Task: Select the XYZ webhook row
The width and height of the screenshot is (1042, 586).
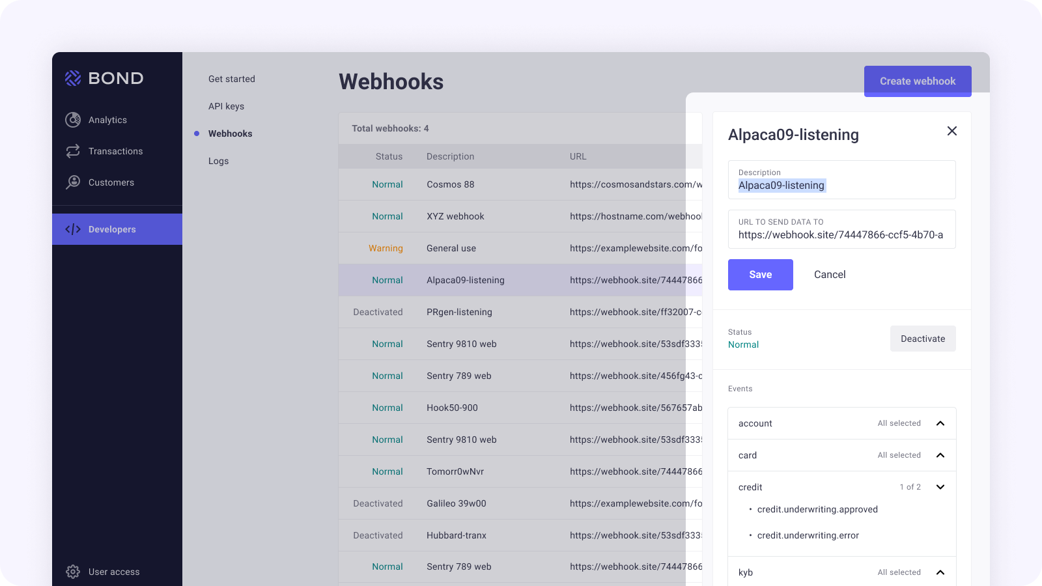Action: pos(520,216)
